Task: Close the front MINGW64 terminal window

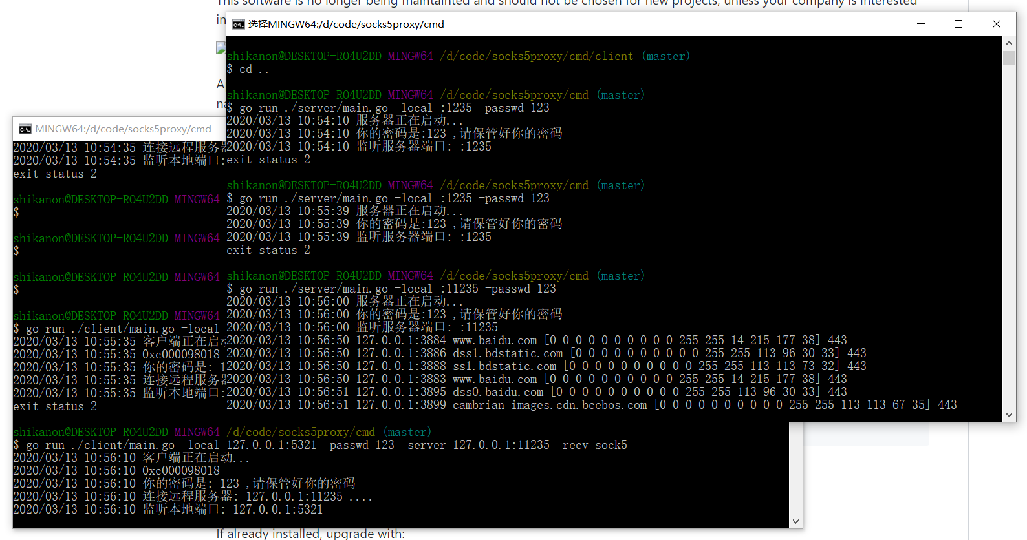Action: click(997, 24)
